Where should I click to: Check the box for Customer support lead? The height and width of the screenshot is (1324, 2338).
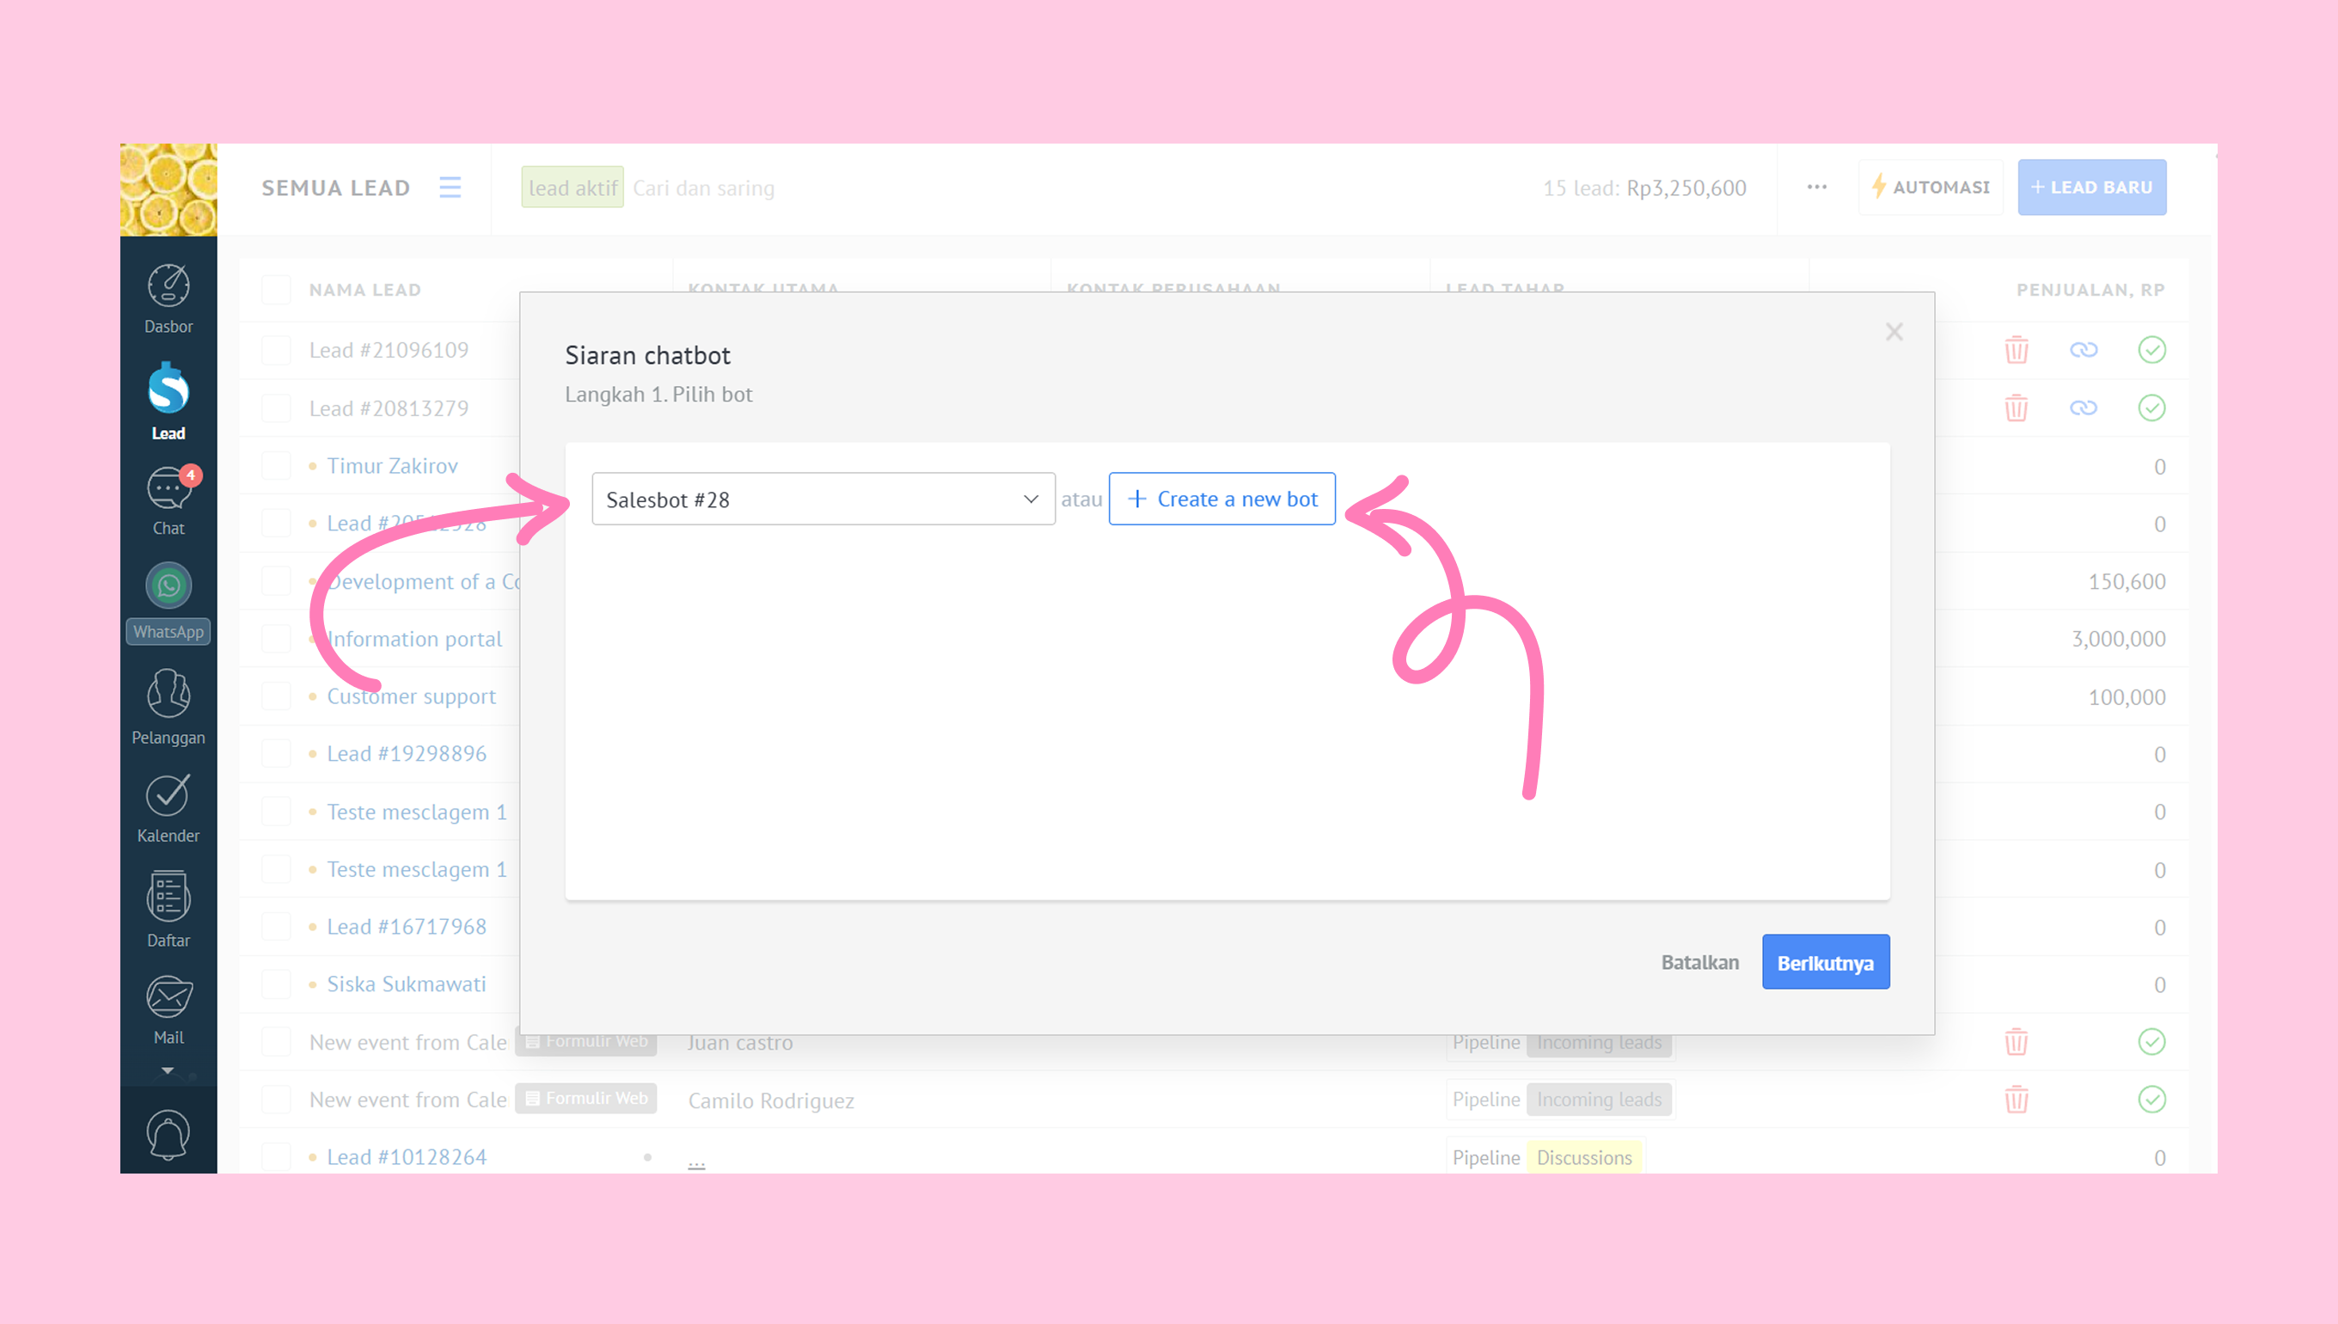(x=276, y=696)
